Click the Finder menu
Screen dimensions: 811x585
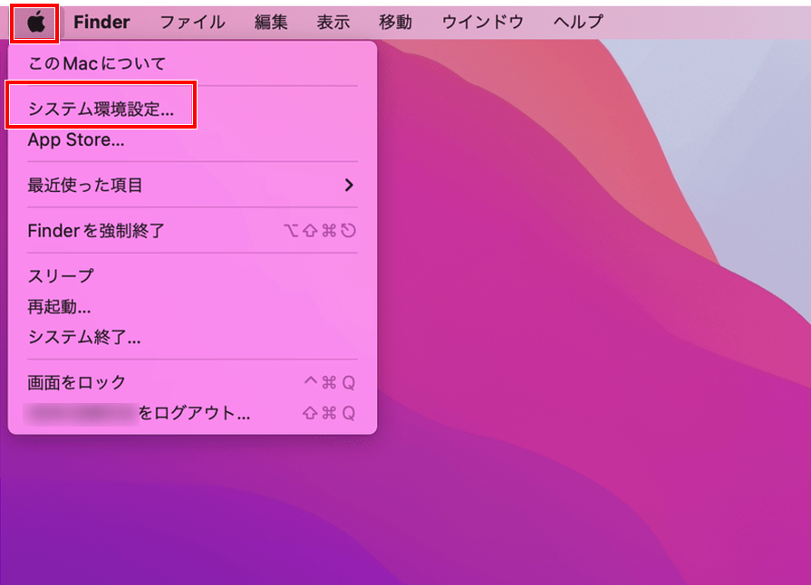pyautogui.click(x=101, y=23)
